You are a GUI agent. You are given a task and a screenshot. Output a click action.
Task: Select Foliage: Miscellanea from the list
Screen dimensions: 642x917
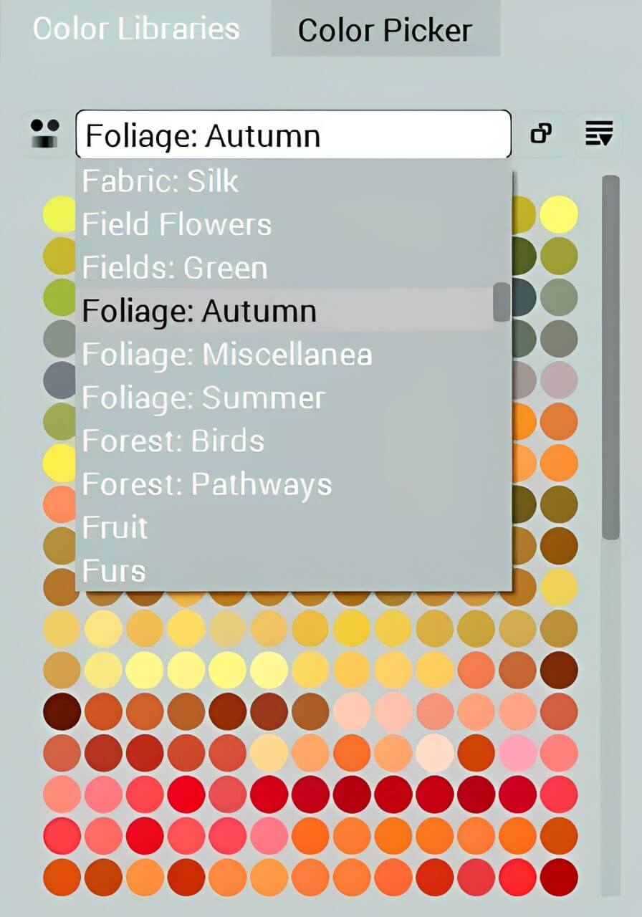click(227, 354)
